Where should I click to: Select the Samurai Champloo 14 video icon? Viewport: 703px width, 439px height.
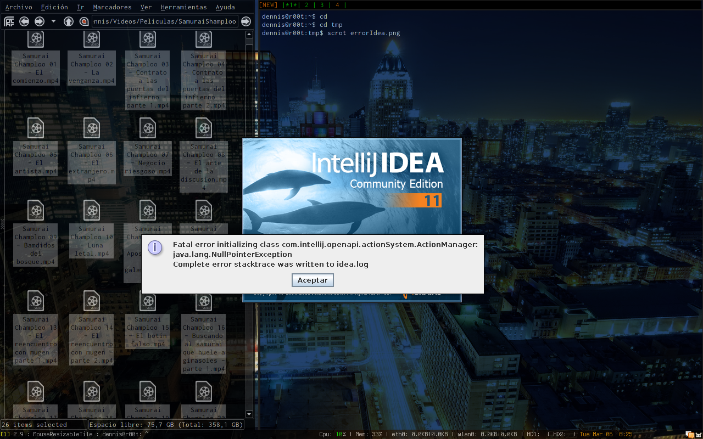pos(92,301)
